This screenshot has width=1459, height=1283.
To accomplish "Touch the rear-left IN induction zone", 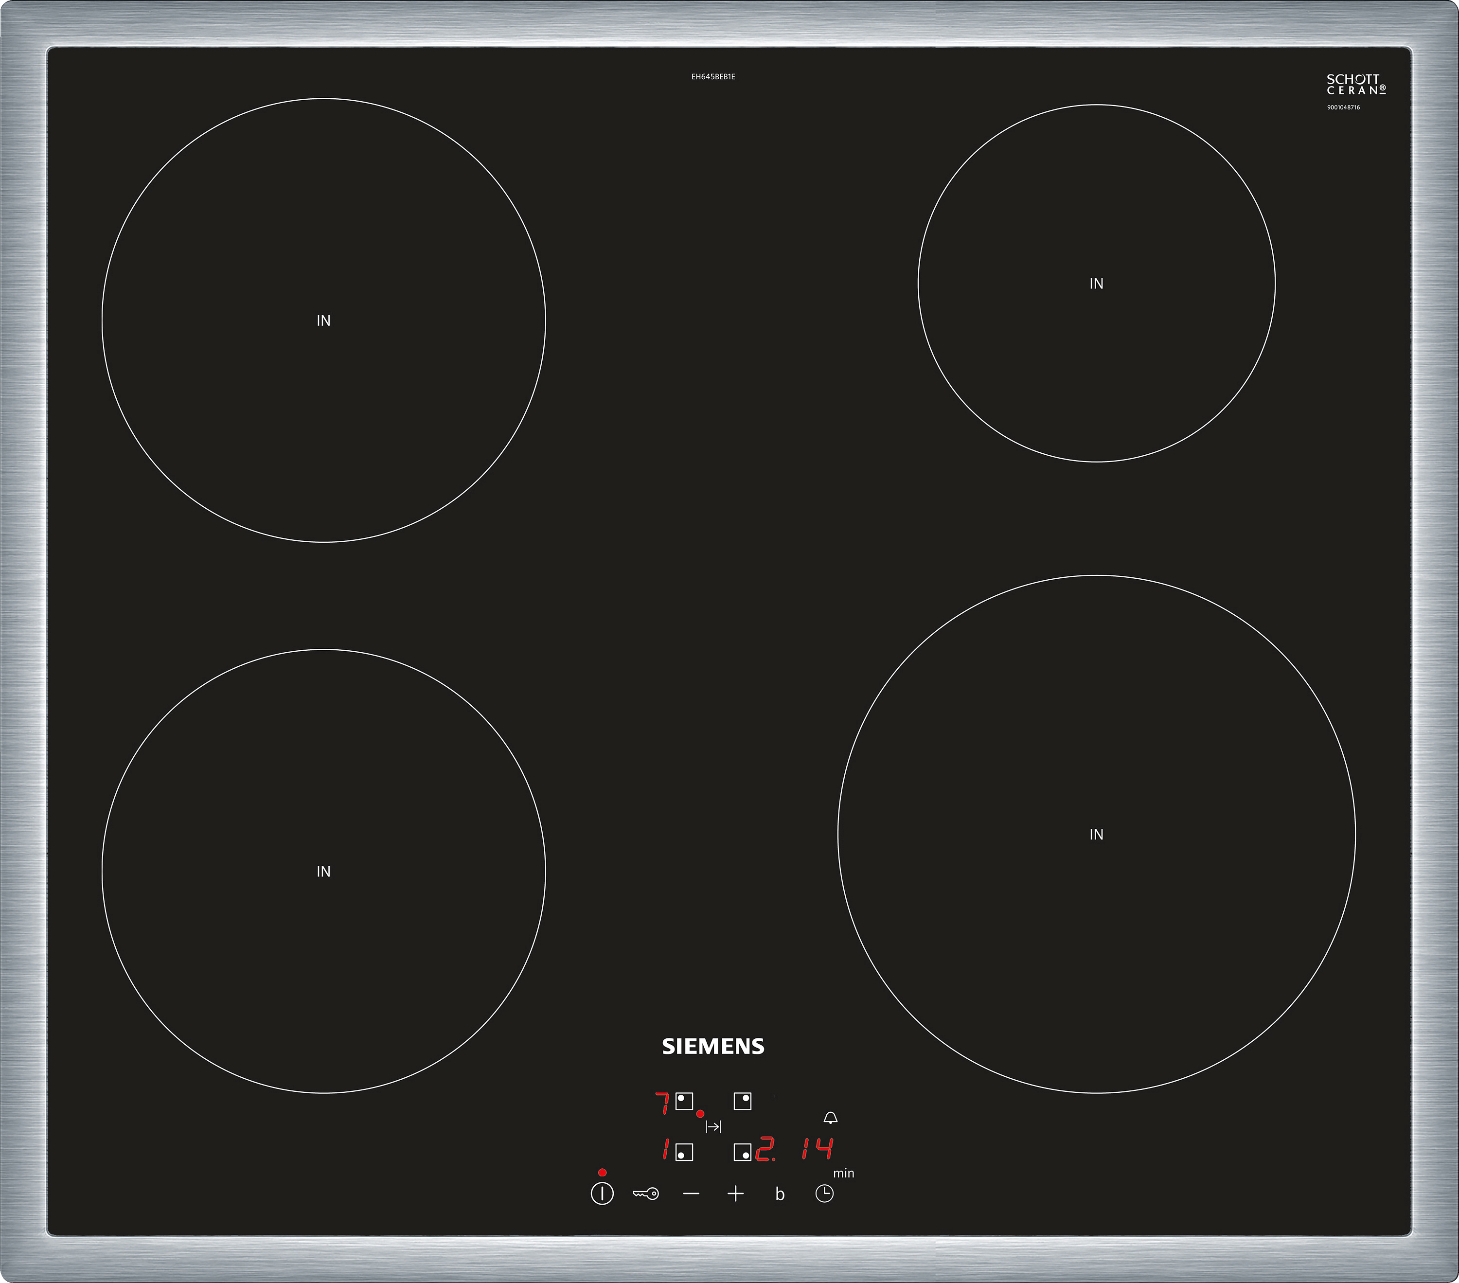I will (x=323, y=321).
